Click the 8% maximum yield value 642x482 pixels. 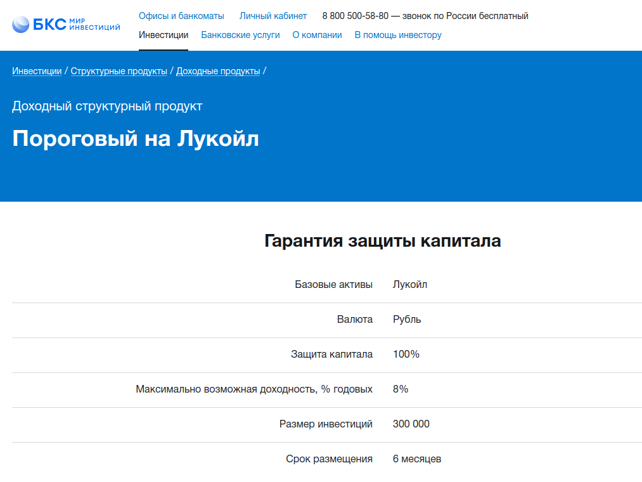401,389
